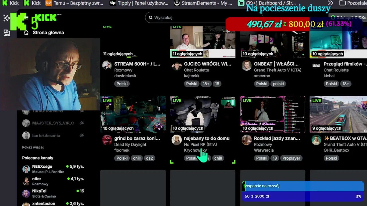Click the home icon beside Strona główna

coord(26,33)
